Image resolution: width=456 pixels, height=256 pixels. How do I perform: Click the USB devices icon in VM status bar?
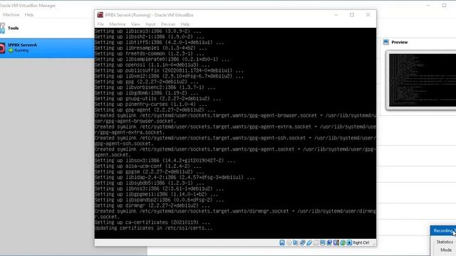pos(309,242)
